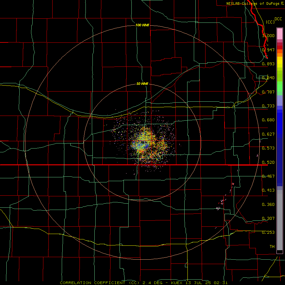The width and height of the screenshot is (285, 285).
Task: Click the 0.893 legend value
Action: 268,64
